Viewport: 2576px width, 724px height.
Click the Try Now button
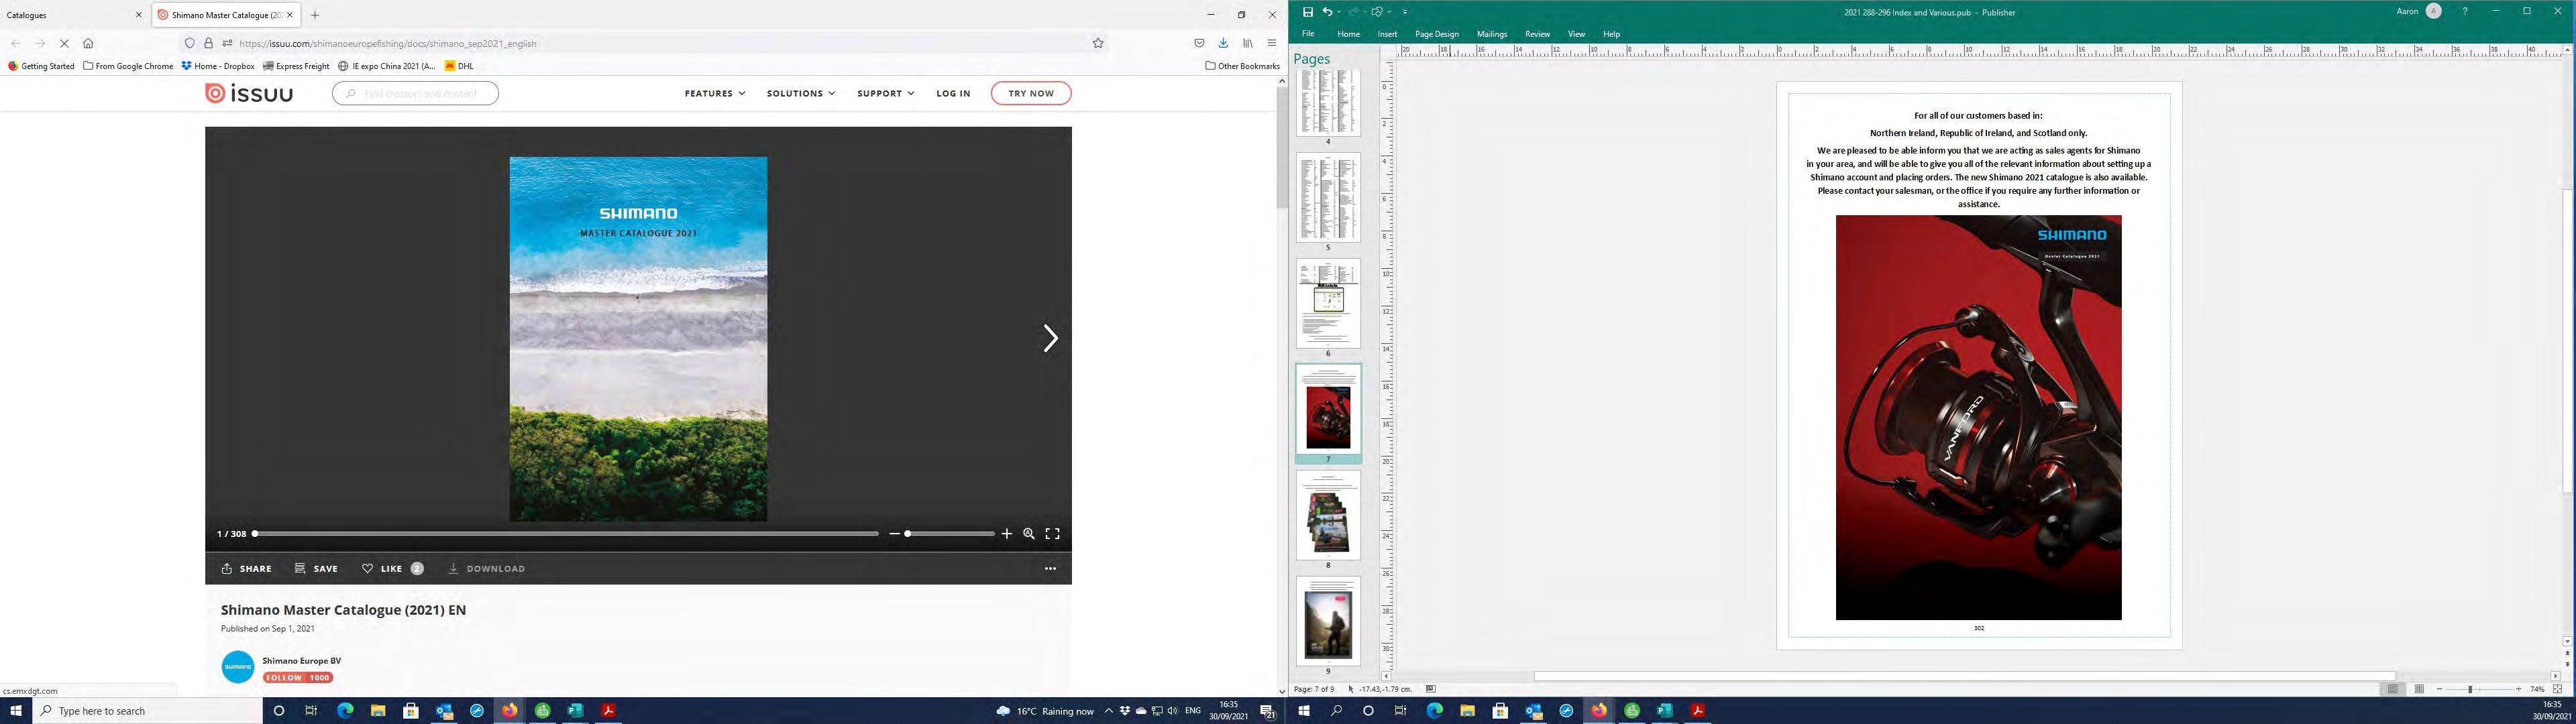1030,93
